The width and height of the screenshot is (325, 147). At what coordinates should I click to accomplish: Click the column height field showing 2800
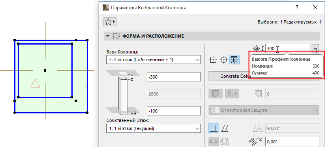[x=174, y=94]
